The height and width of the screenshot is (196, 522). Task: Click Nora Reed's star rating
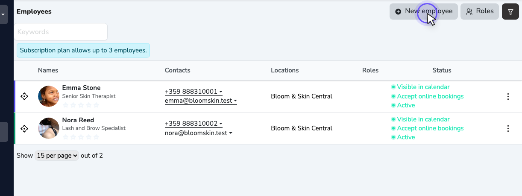click(81, 137)
